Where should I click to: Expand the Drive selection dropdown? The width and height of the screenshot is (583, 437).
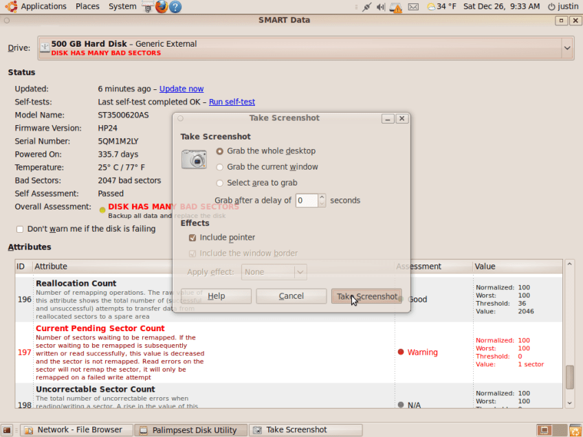pos(567,48)
